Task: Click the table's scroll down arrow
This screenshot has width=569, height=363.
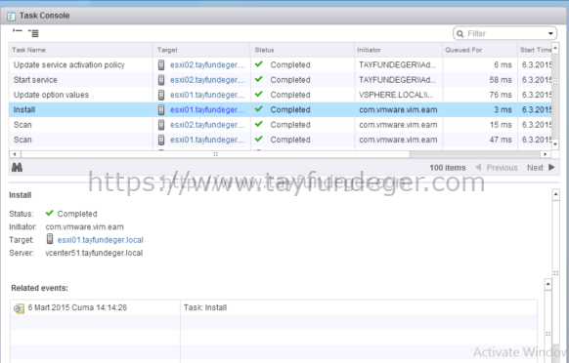Action: (555, 144)
